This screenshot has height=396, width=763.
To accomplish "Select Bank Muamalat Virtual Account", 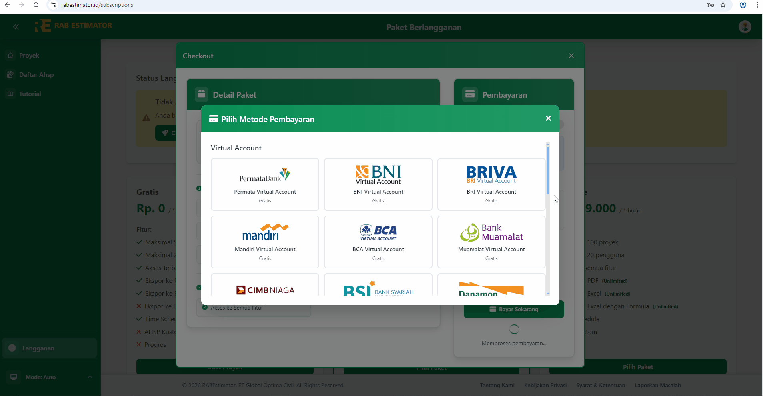I will (x=491, y=242).
